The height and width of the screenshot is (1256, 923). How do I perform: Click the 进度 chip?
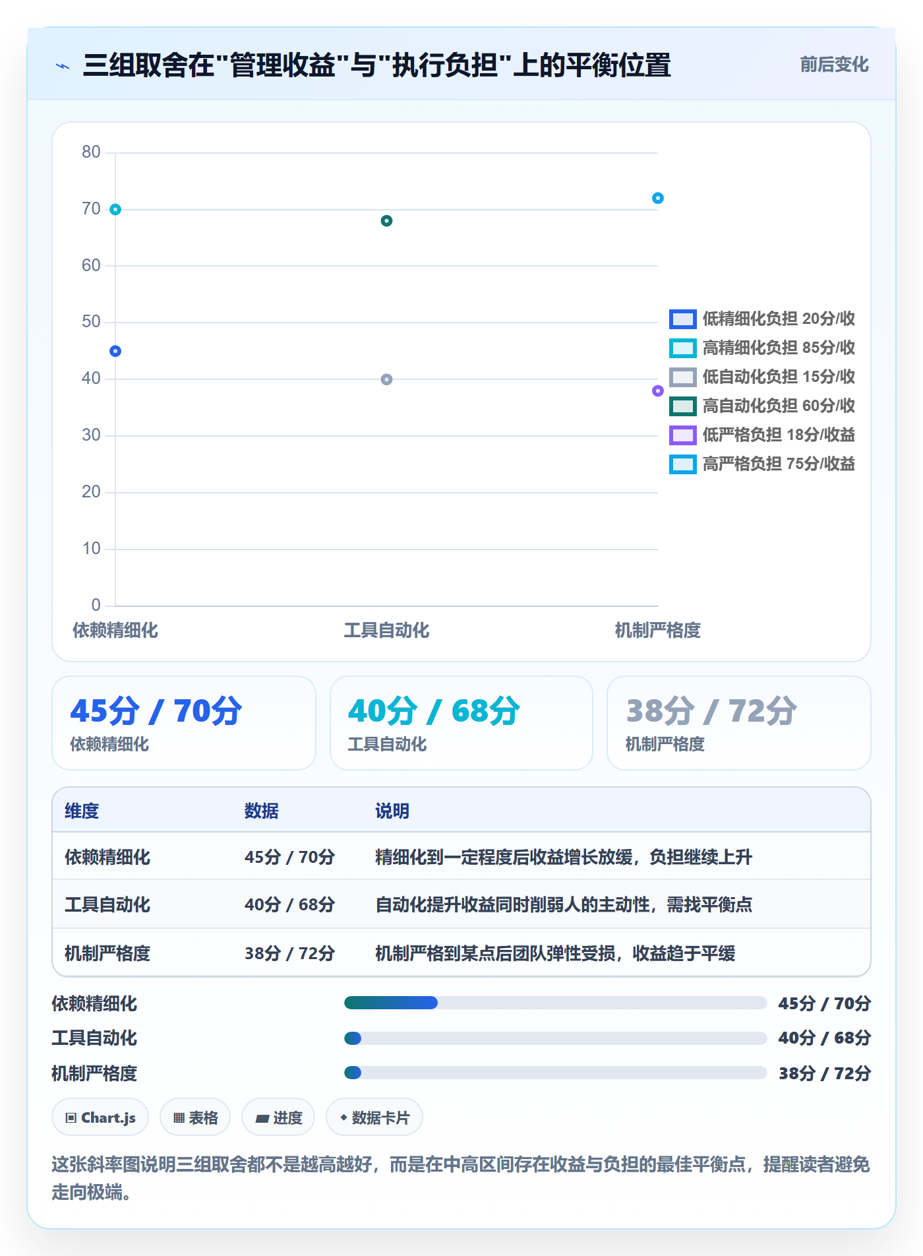point(278,1117)
